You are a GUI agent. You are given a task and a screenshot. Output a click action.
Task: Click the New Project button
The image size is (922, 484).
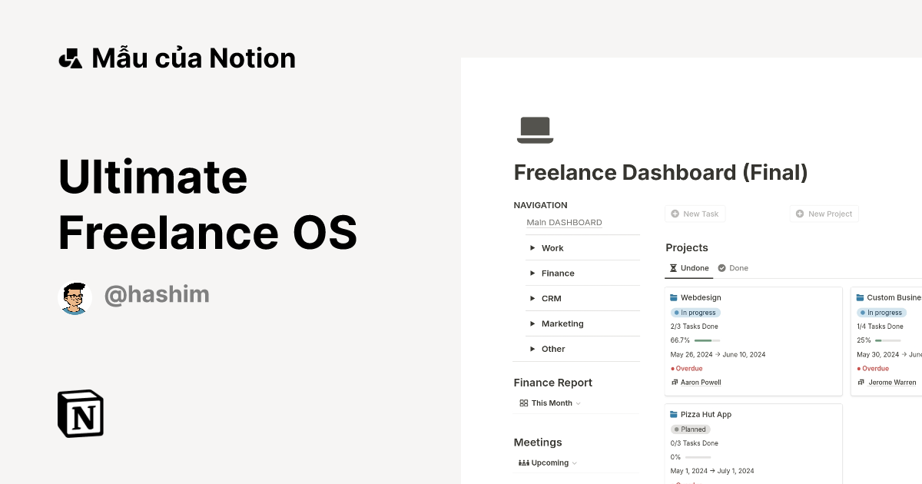tap(824, 214)
